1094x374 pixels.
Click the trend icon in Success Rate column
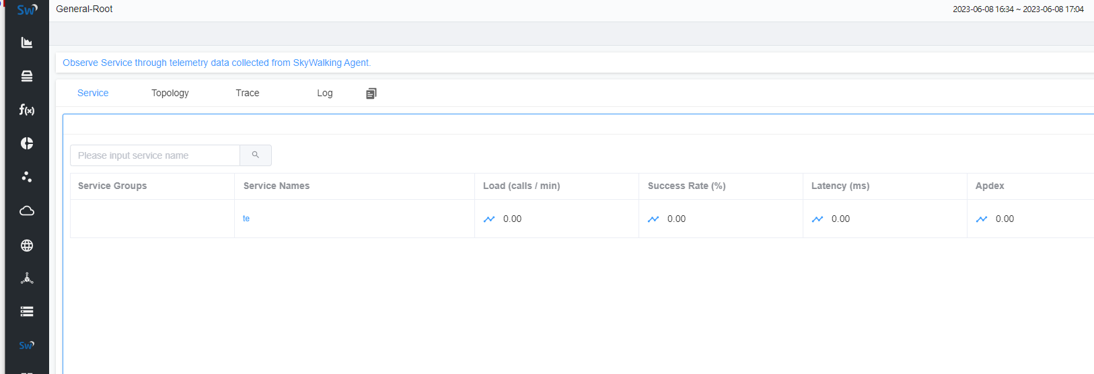[653, 219]
